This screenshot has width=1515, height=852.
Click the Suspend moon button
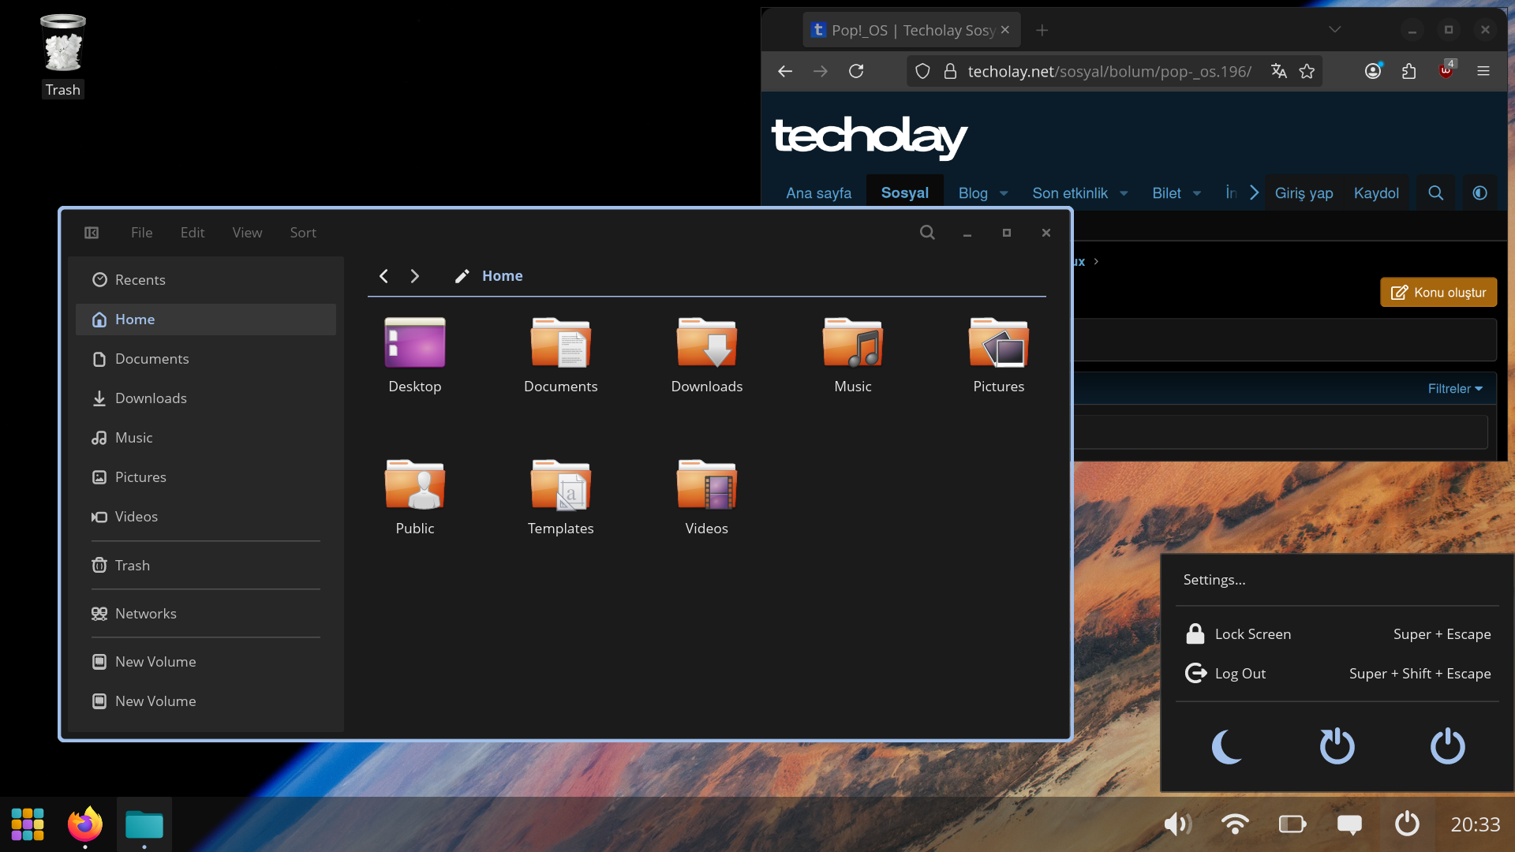tap(1227, 746)
